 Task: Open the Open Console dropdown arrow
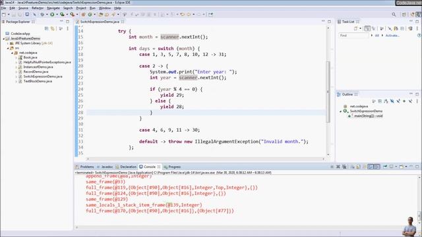click(x=406, y=167)
